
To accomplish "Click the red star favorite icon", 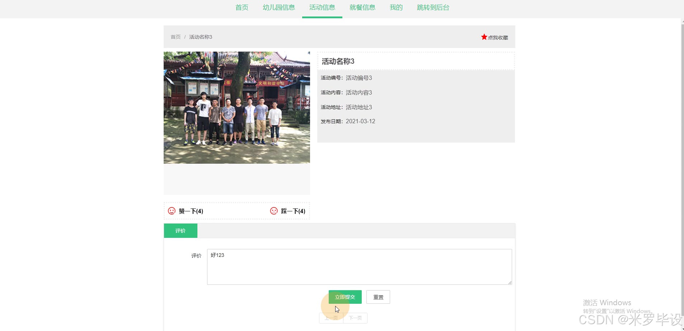I will [x=484, y=37].
